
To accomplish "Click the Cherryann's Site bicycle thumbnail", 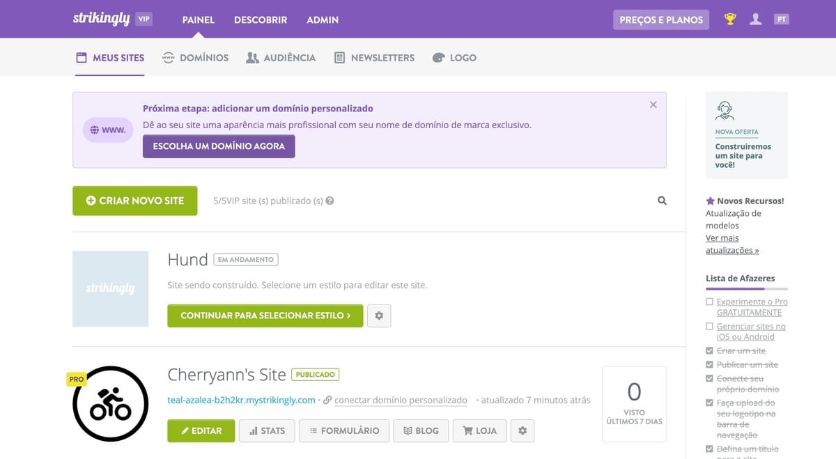I will pyautogui.click(x=110, y=404).
